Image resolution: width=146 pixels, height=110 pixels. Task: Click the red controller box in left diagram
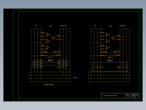pyautogui.click(x=51, y=57)
